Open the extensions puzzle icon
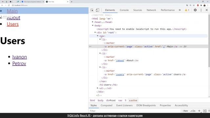This screenshot has height=118, width=210. 201,5
